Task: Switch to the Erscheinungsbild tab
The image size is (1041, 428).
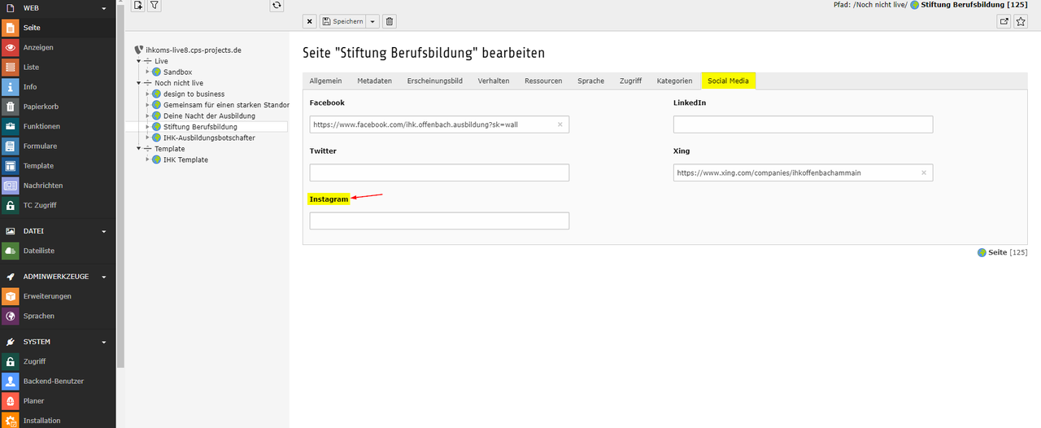Action: pos(434,81)
